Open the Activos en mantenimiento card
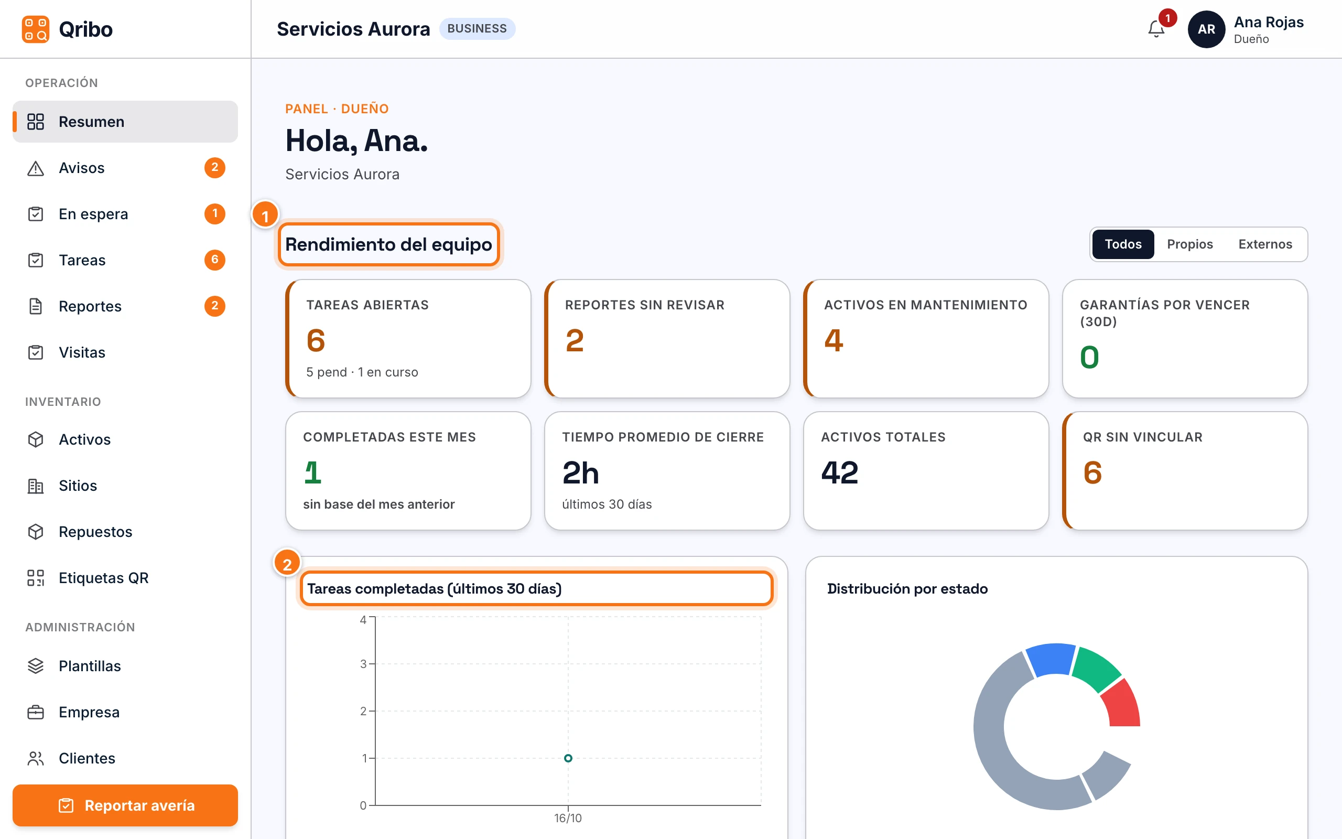This screenshot has width=1342, height=839. [x=926, y=339]
